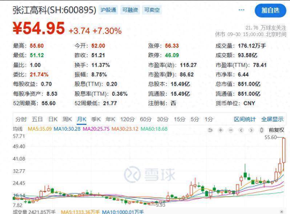
Task: Click the 沪股通 tag
Action: point(108,10)
